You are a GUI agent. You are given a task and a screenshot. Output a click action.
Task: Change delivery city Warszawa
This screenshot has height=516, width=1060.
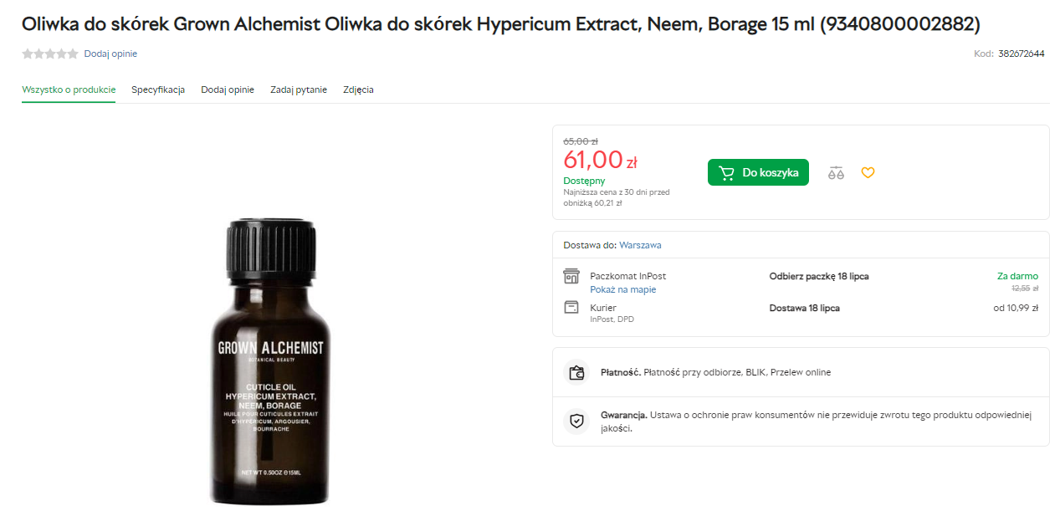point(640,245)
